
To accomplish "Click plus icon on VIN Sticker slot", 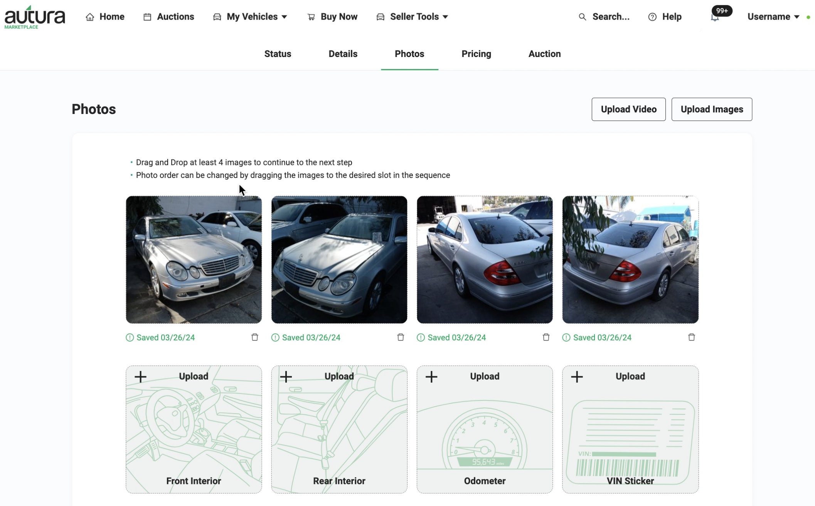I will pos(577,377).
